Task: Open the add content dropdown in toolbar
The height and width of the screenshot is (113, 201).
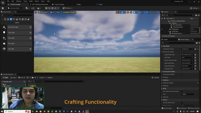Action: tap(27, 8)
